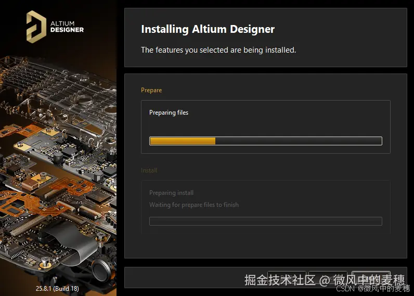The image size is (414, 296).
Task: Click the Cancel button to abort installation
Action: click(x=371, y=277)
